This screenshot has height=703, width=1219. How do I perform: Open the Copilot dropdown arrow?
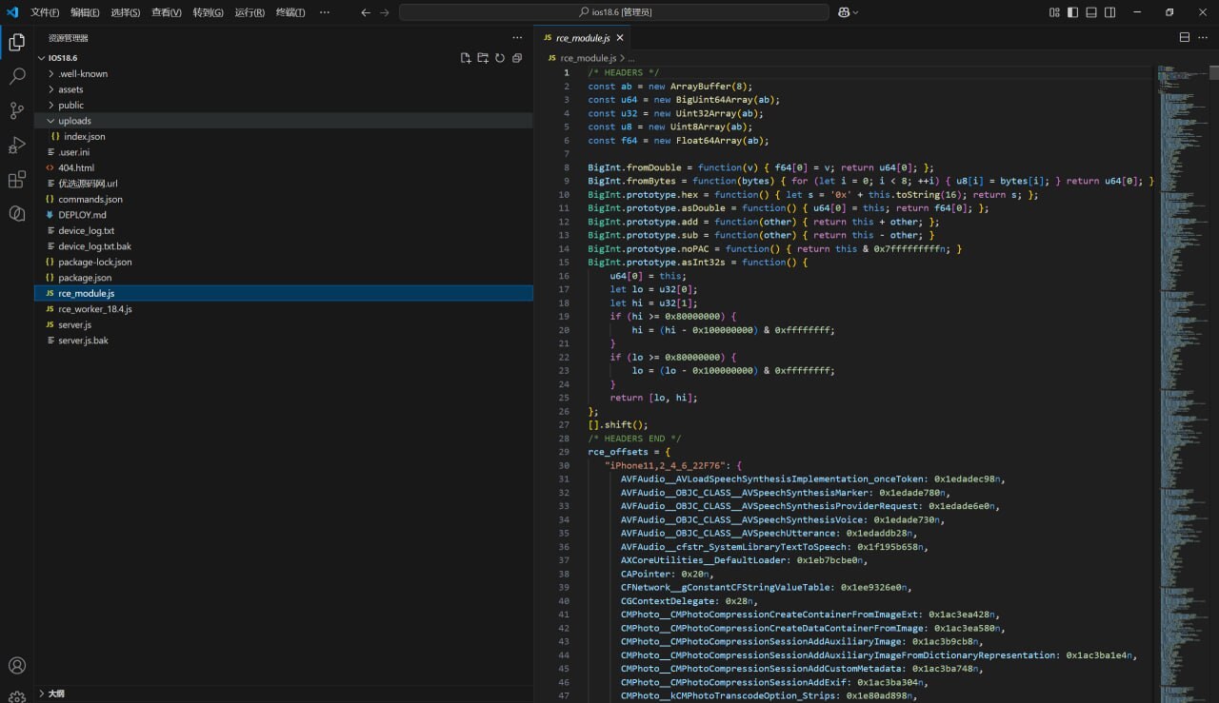(855, 12)
